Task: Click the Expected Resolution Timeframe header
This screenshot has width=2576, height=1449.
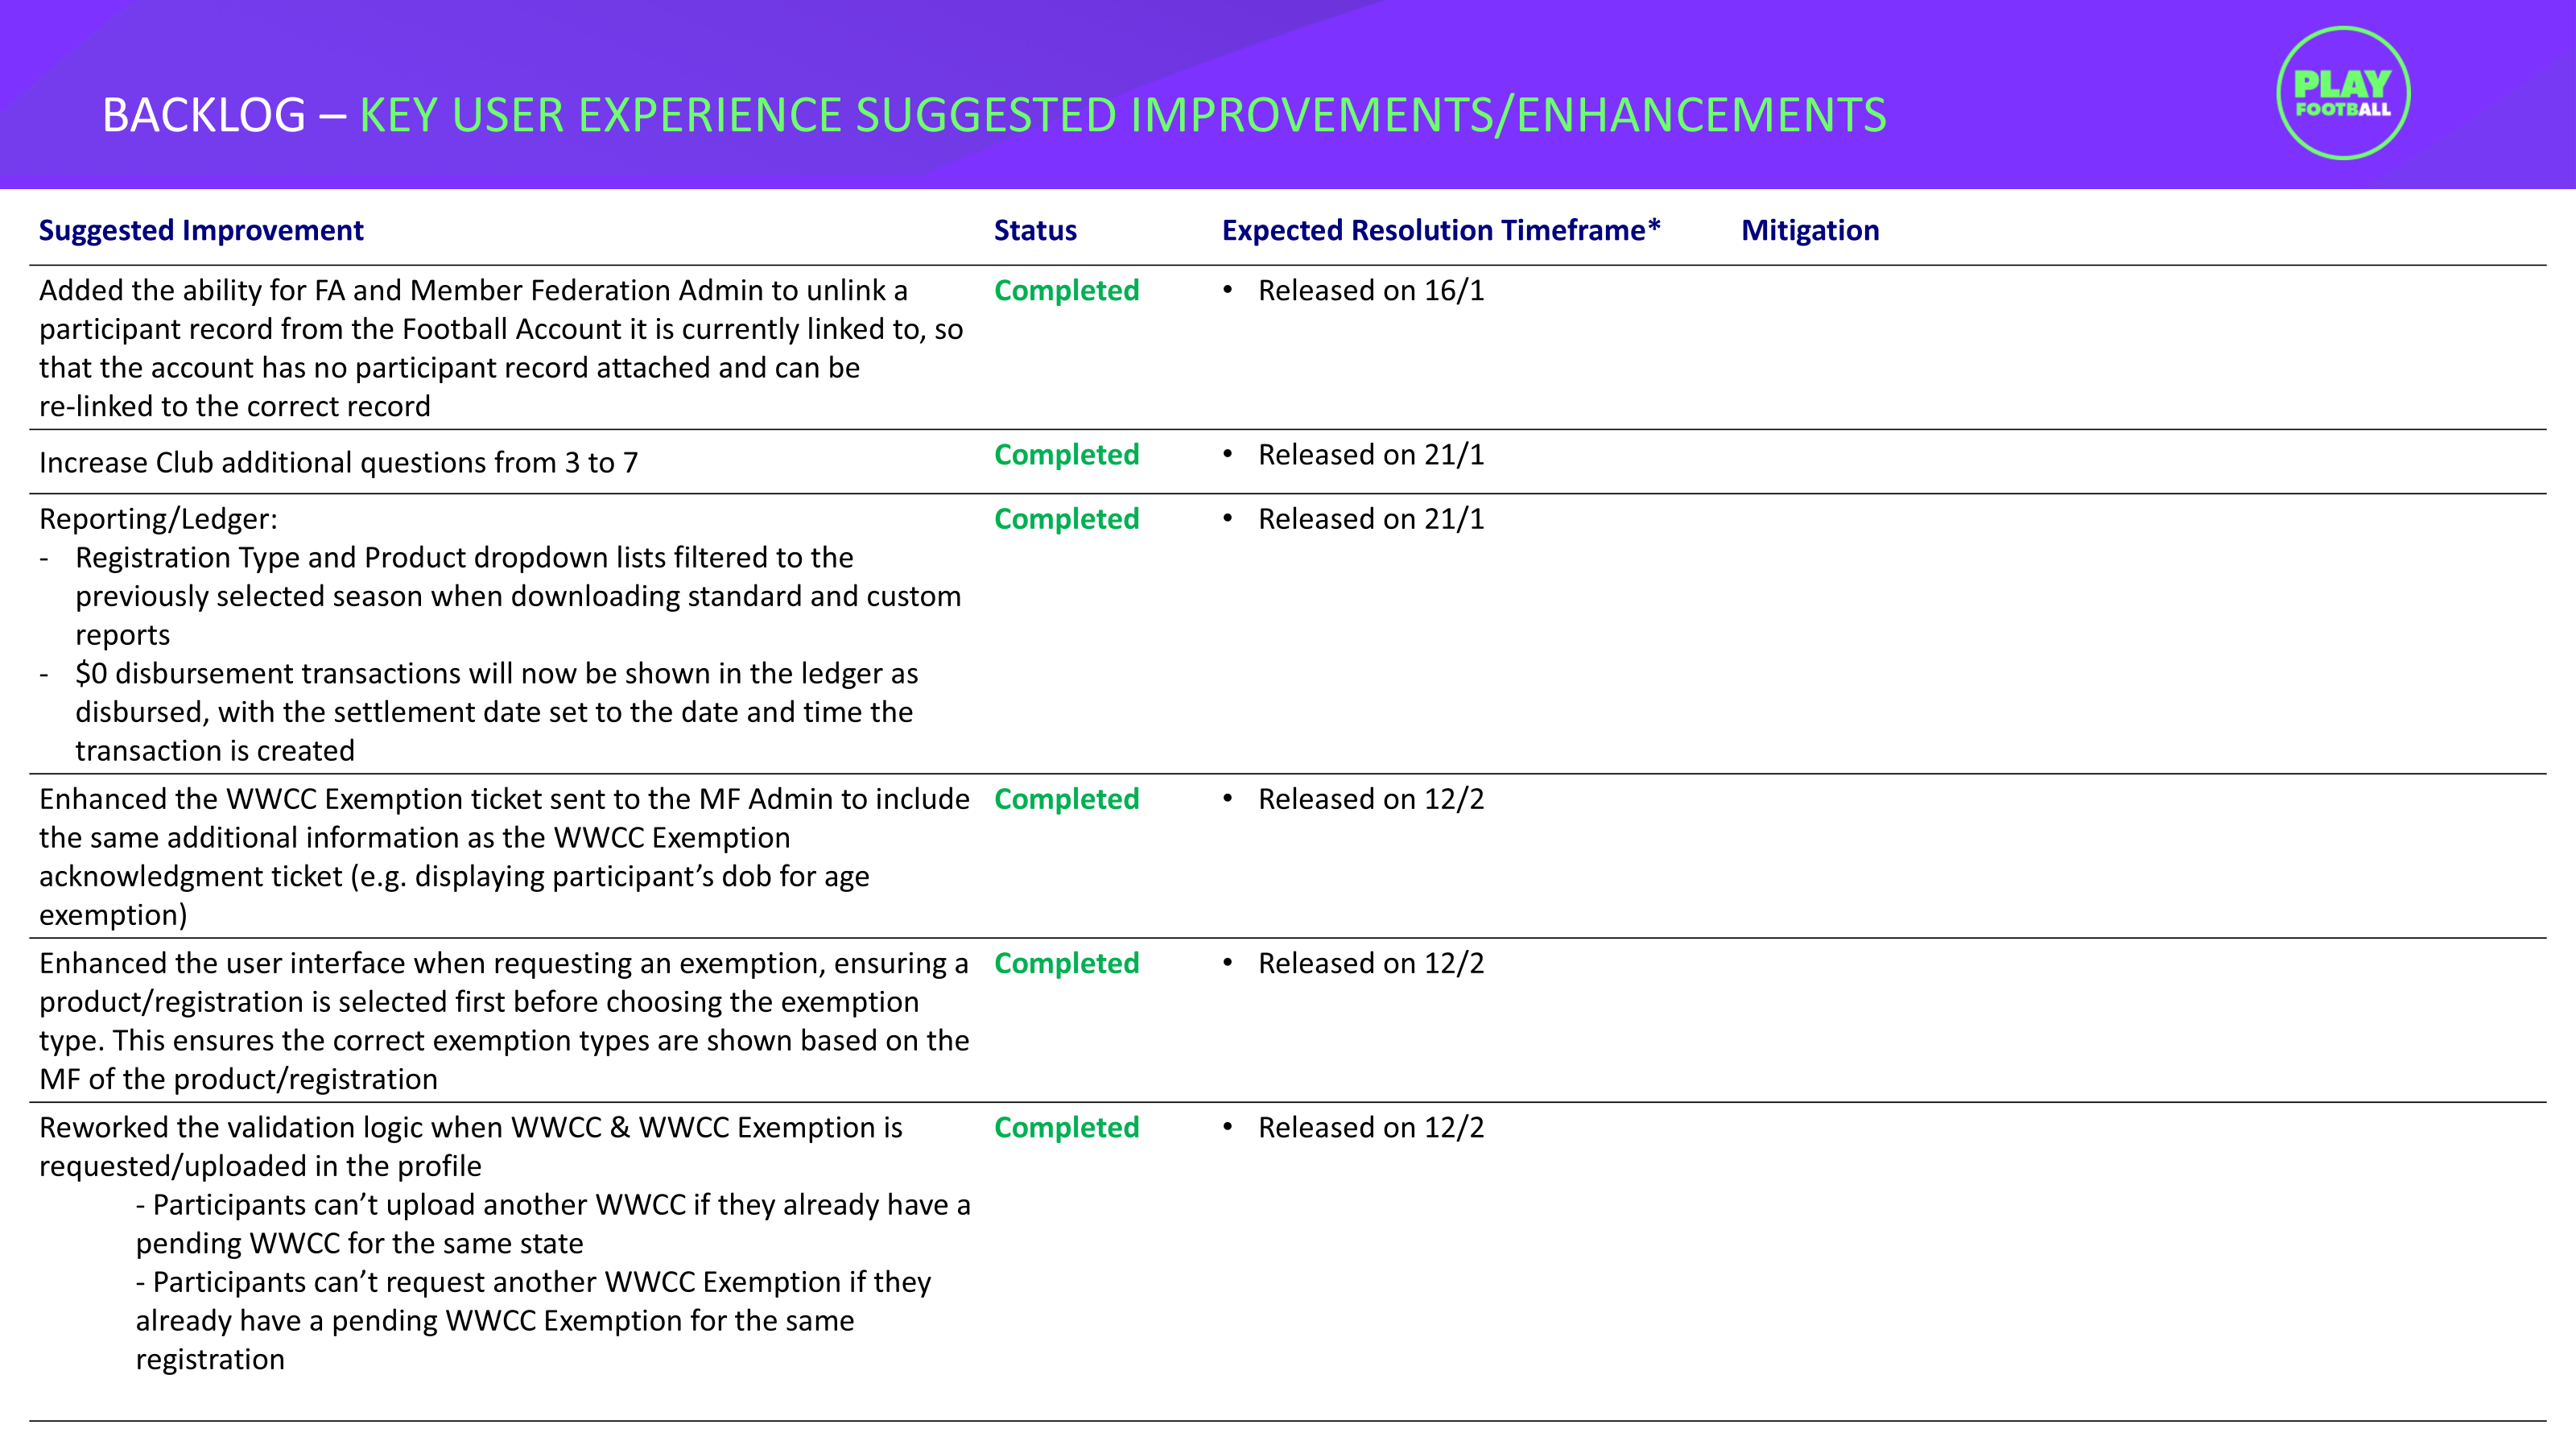Action: (1440, 230)
